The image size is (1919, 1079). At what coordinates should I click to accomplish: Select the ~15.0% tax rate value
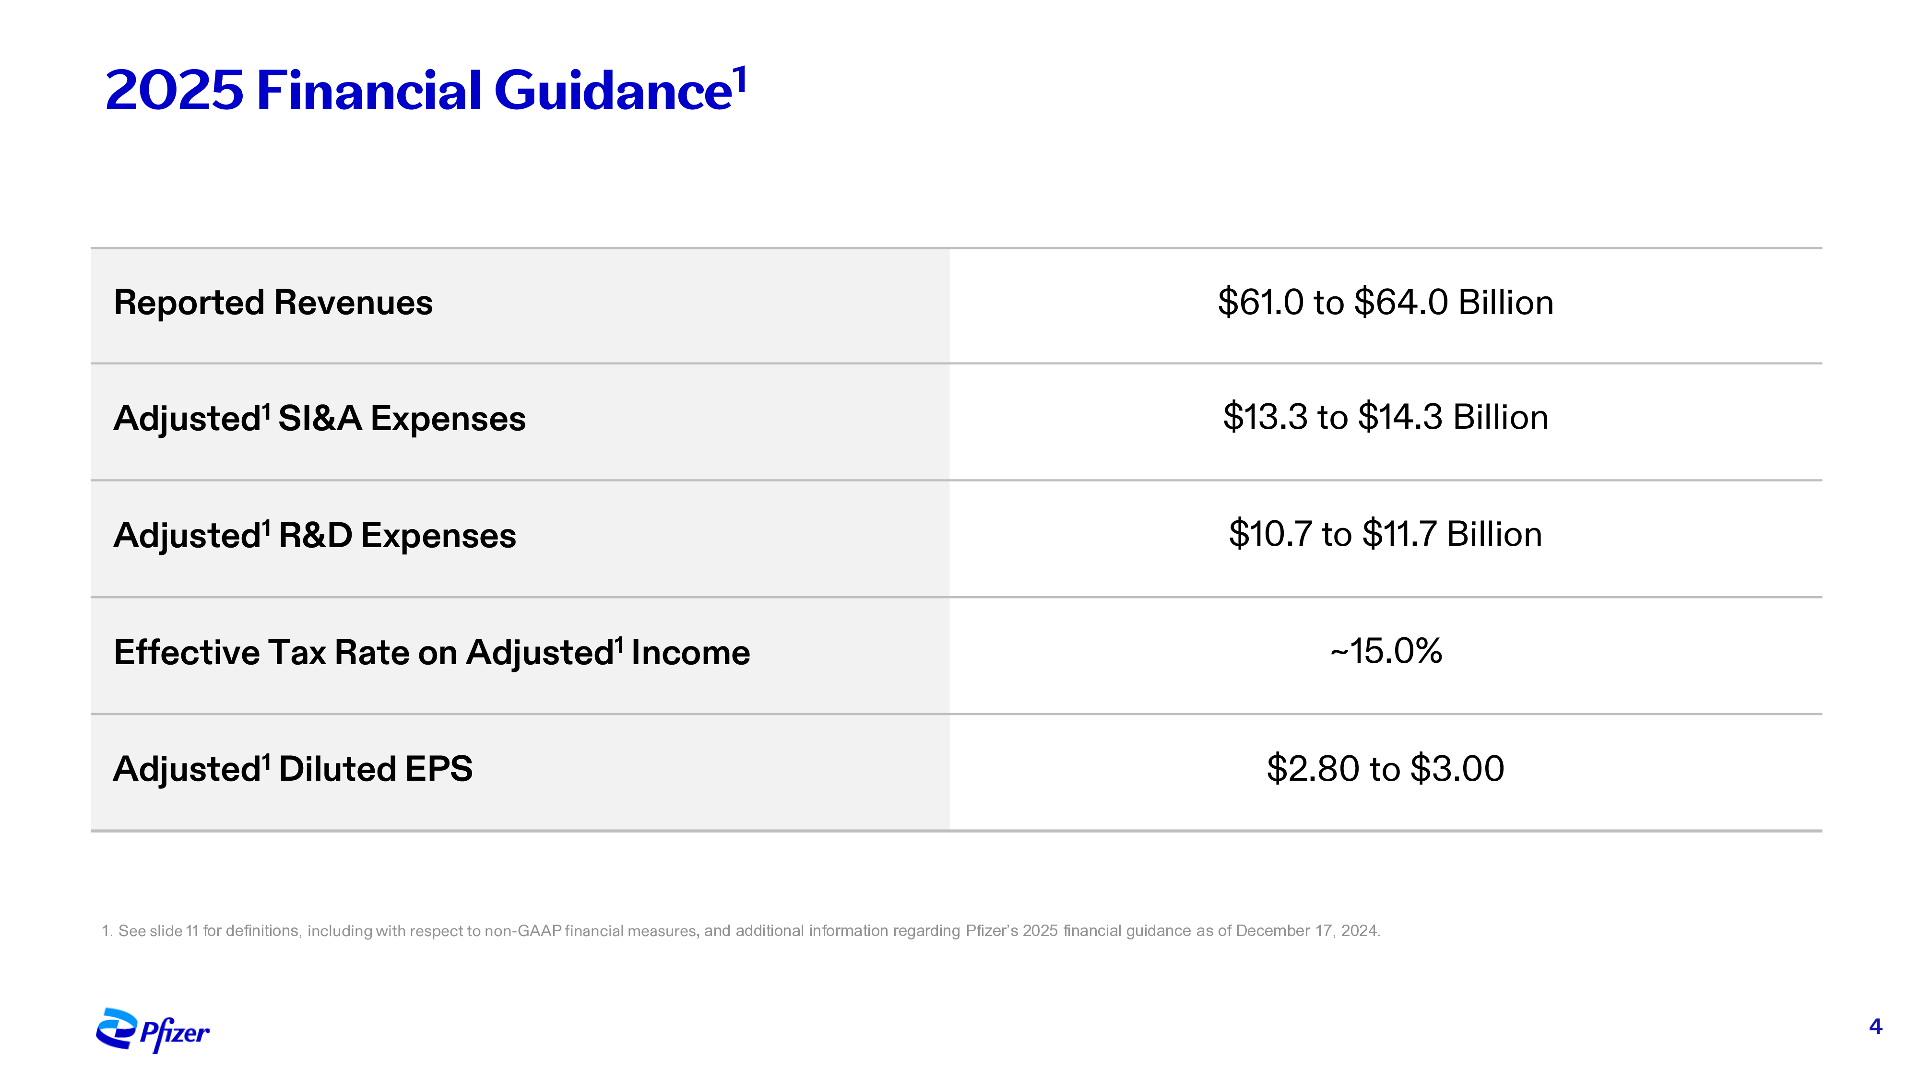(x=1386, y=651)
